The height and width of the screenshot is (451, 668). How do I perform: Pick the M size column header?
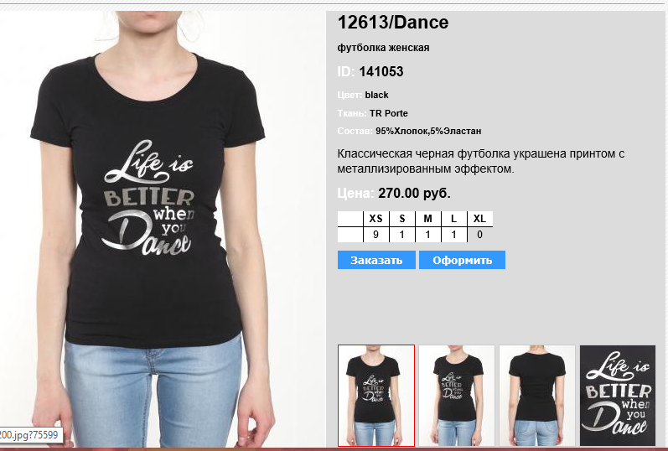(427, 219)
